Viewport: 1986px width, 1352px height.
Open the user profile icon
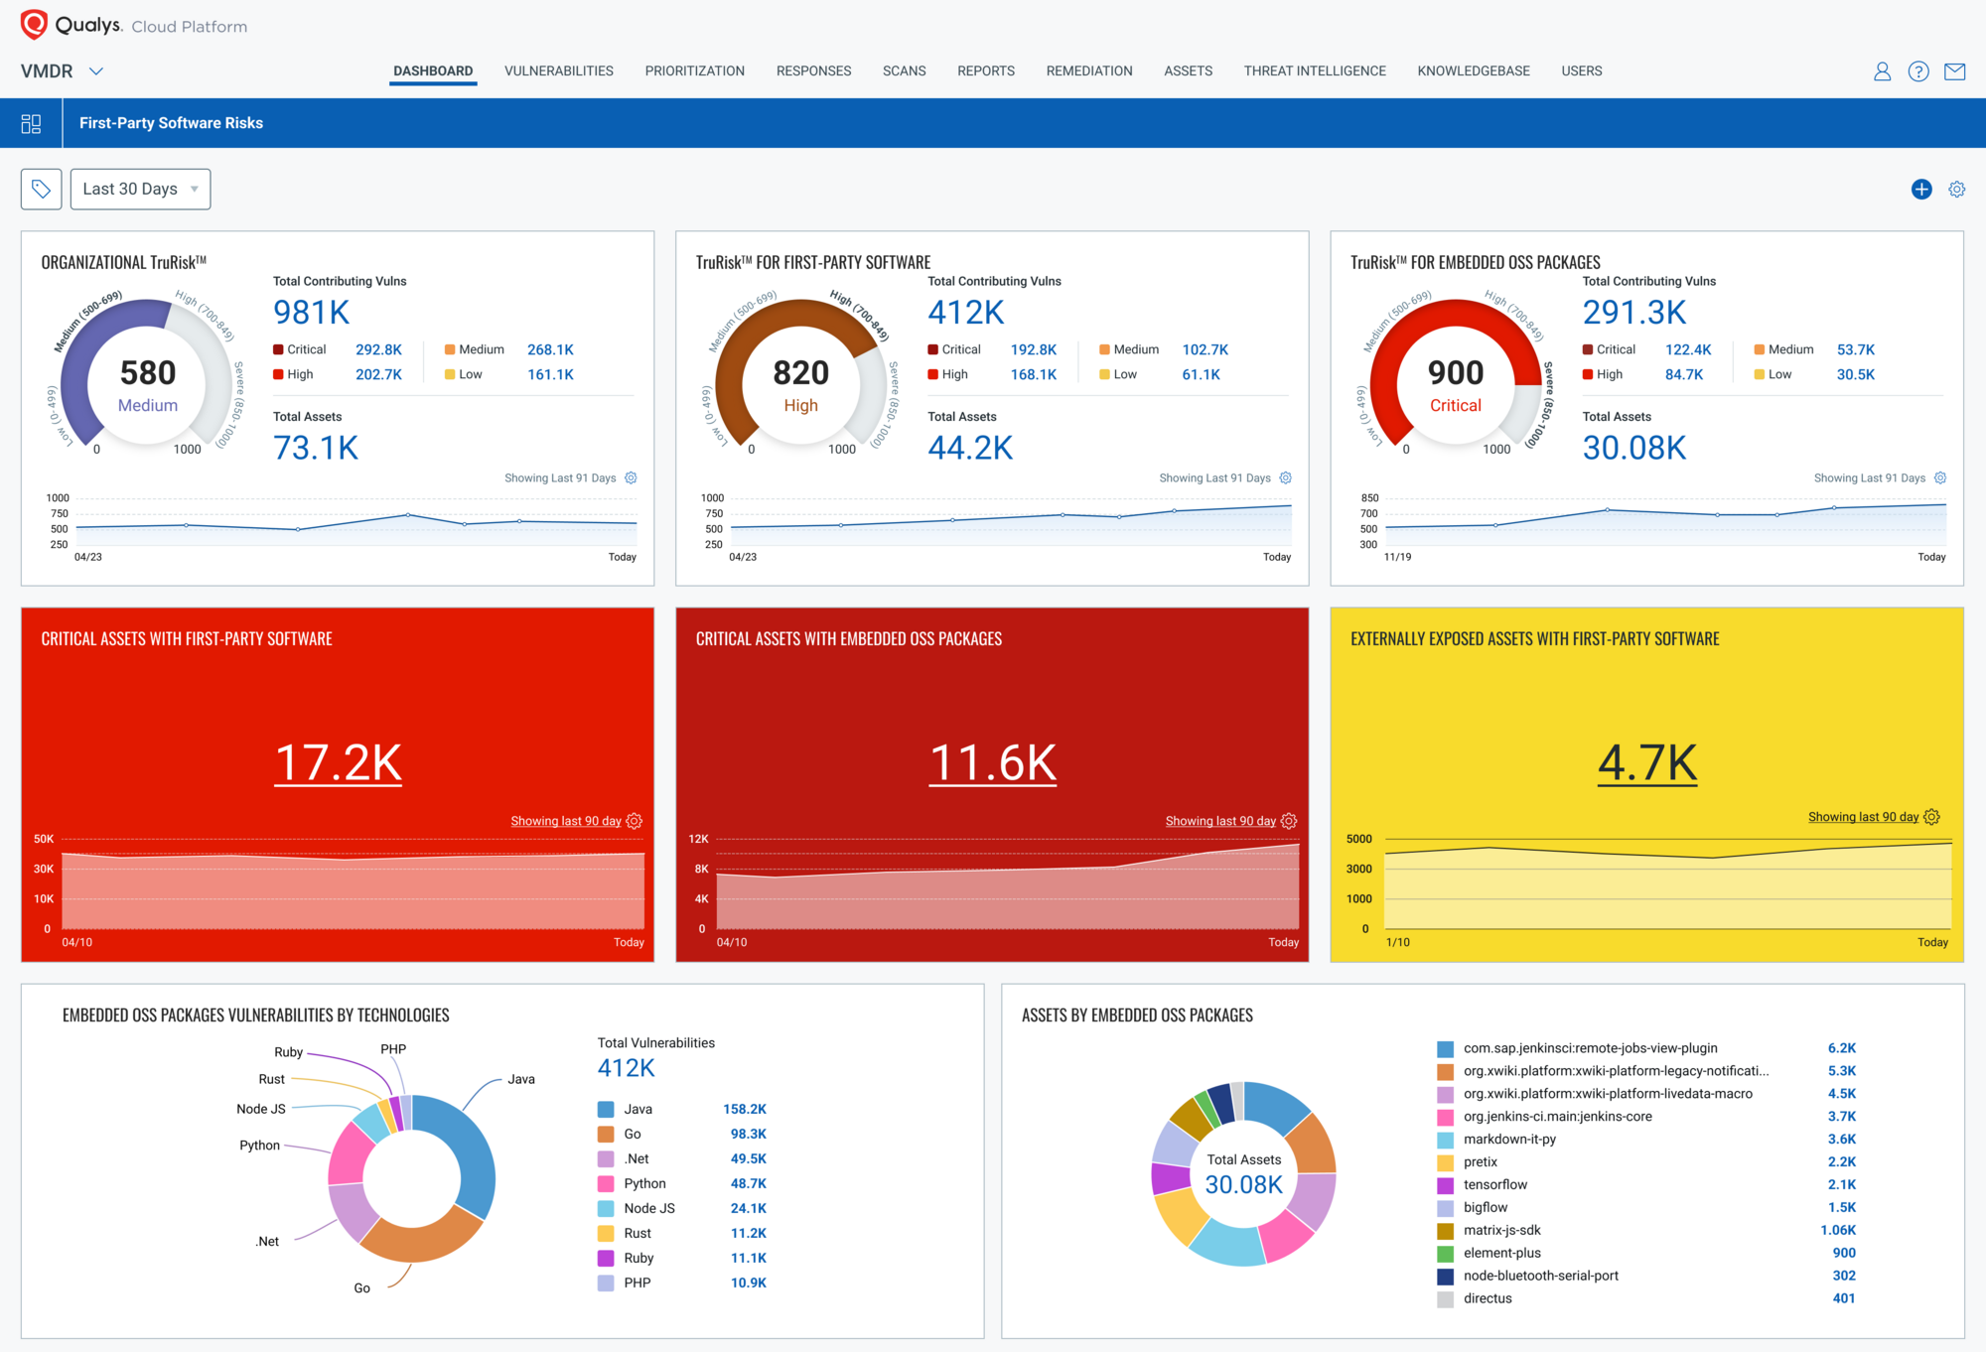pyautogui.click(x=1882, y=71)
